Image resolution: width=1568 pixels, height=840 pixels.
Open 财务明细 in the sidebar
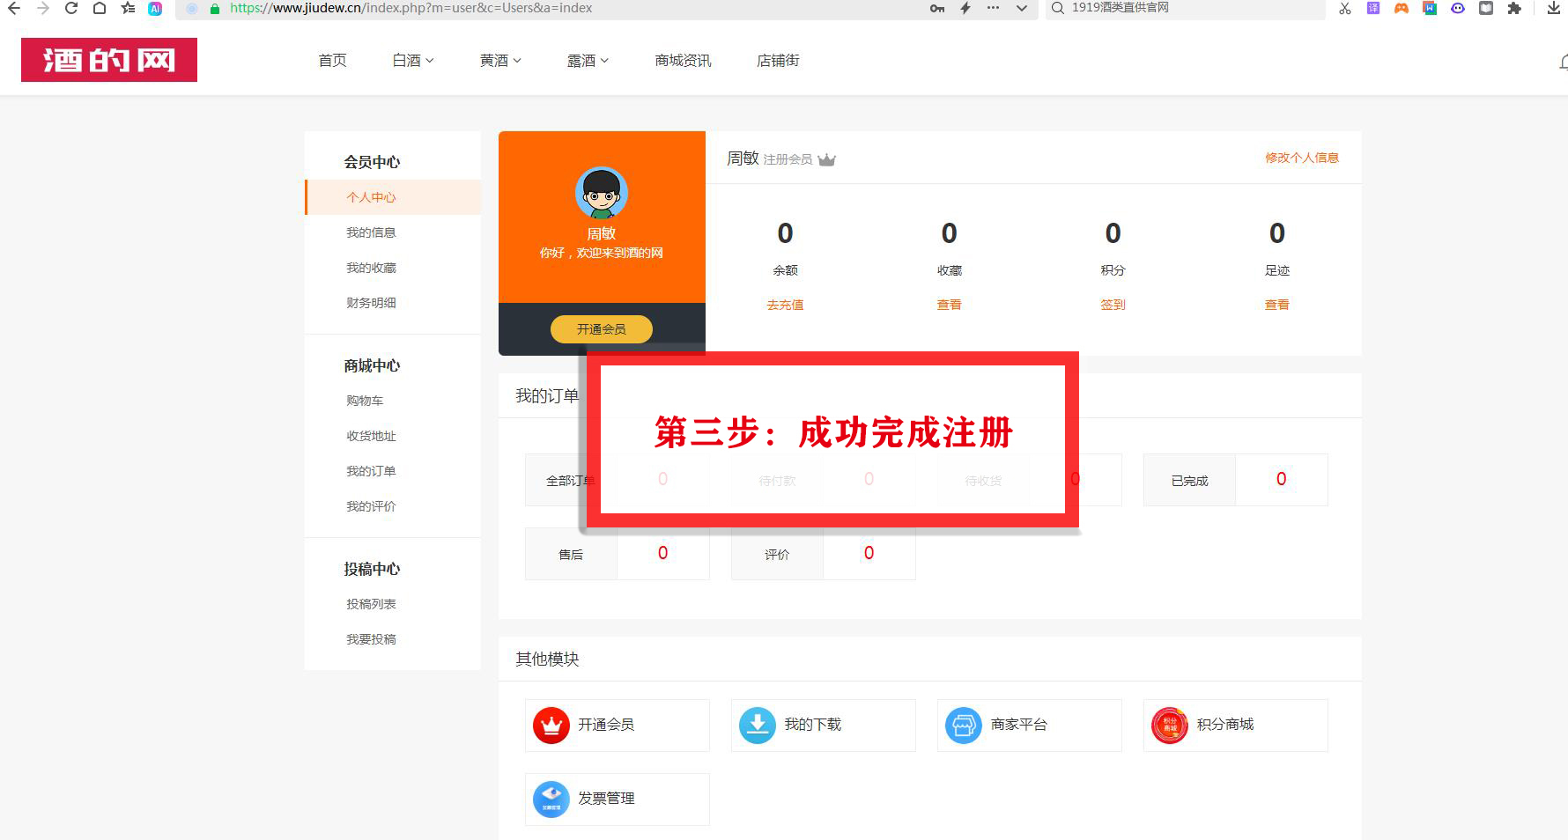tap(371, 303)
